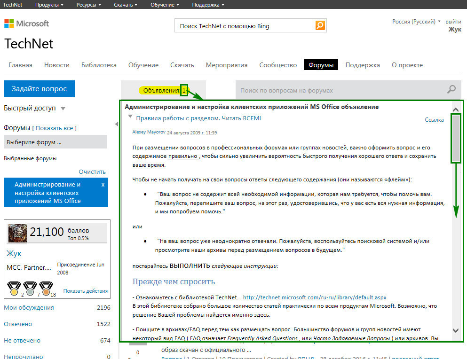Viewport: 467px width, 359px height.
Task: Collapse the left sidebar with the arrow
Action: tap(117, 124)
